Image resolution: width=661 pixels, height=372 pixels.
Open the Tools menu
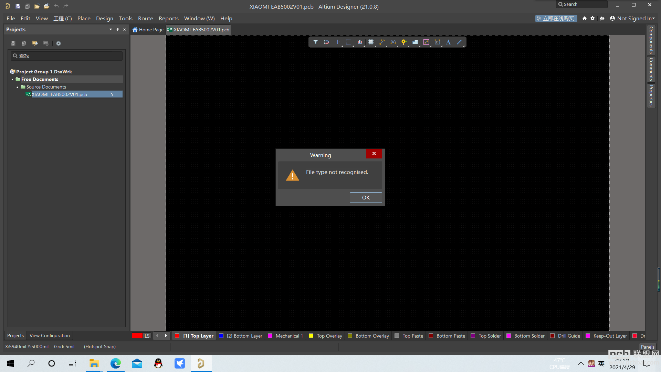(125, 19)
